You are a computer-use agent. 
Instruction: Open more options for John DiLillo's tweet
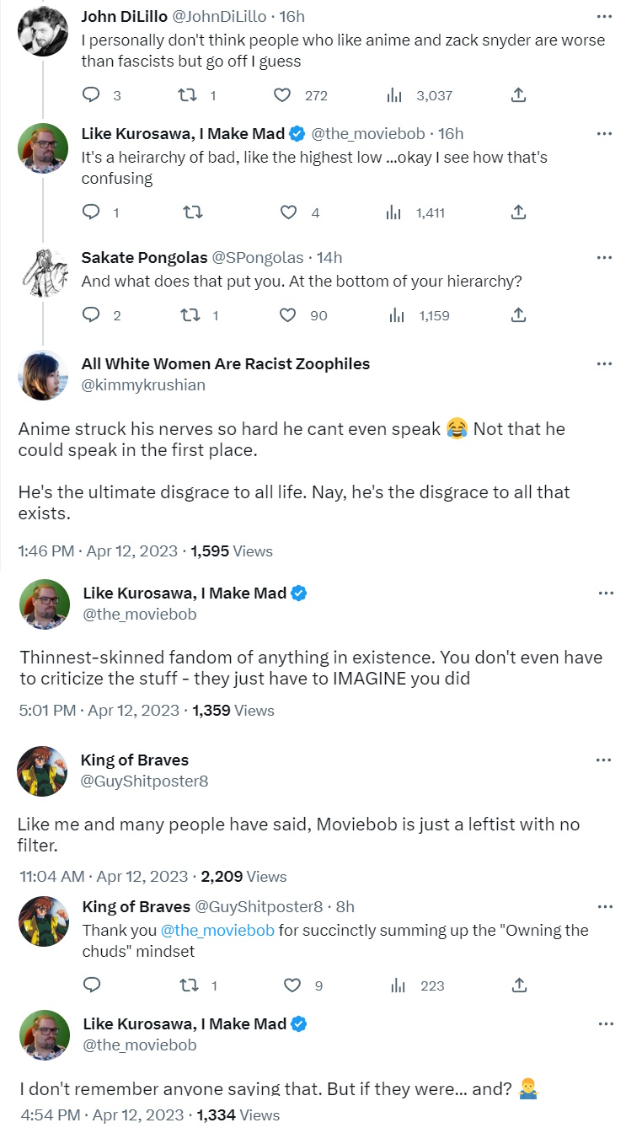point(604,17)
